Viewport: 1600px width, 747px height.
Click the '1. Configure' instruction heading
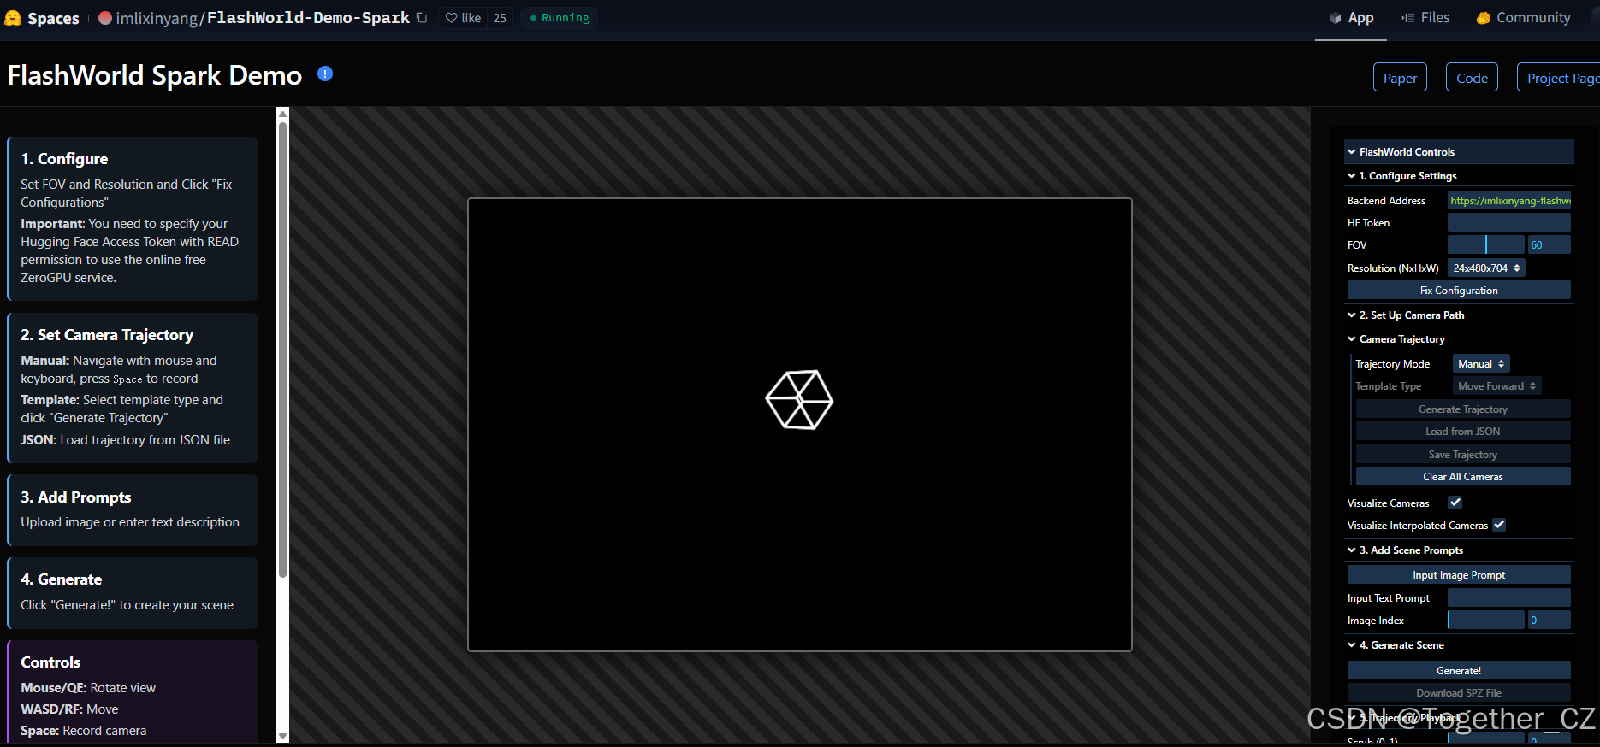64,158
